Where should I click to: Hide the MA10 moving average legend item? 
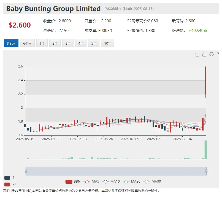(x=111, y=181)
